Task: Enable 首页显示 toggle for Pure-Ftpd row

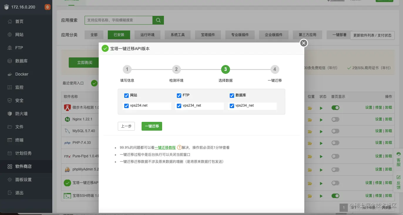Action: pyautogui.click(x=335, y=156)
